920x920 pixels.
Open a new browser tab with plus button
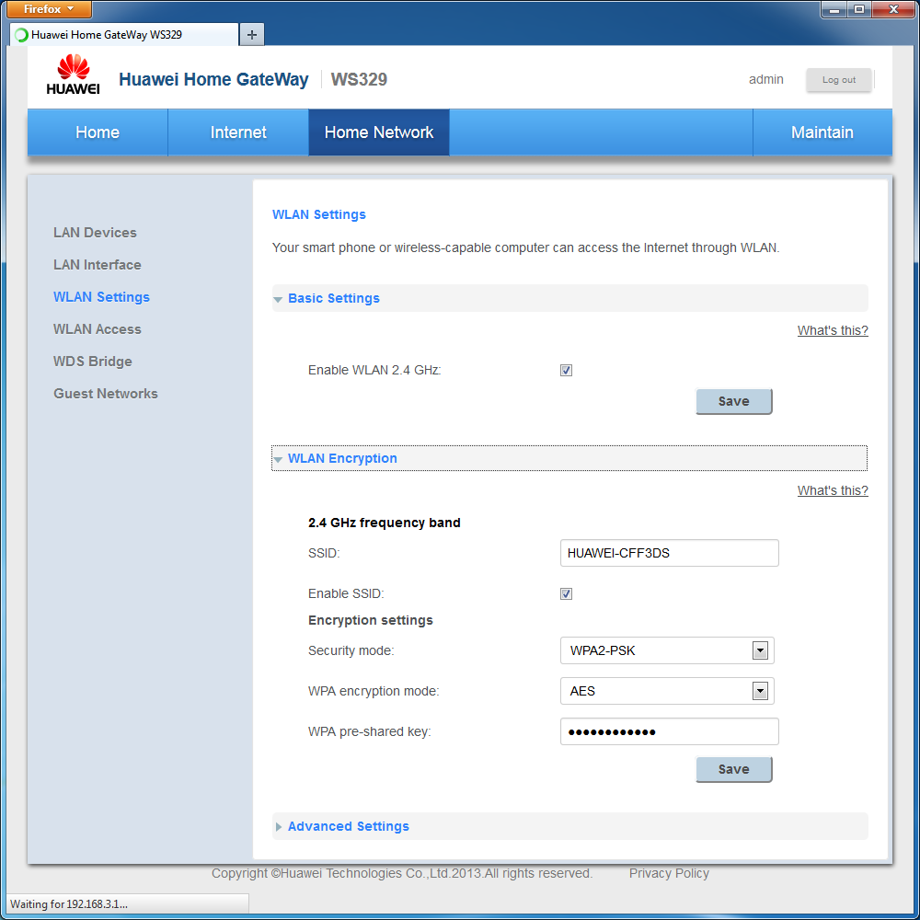252,35
